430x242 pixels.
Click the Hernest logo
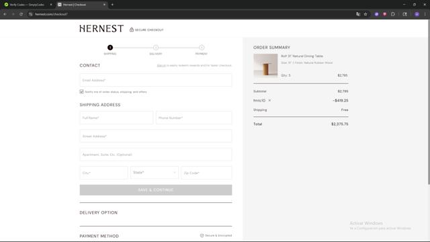pos(101,28)
